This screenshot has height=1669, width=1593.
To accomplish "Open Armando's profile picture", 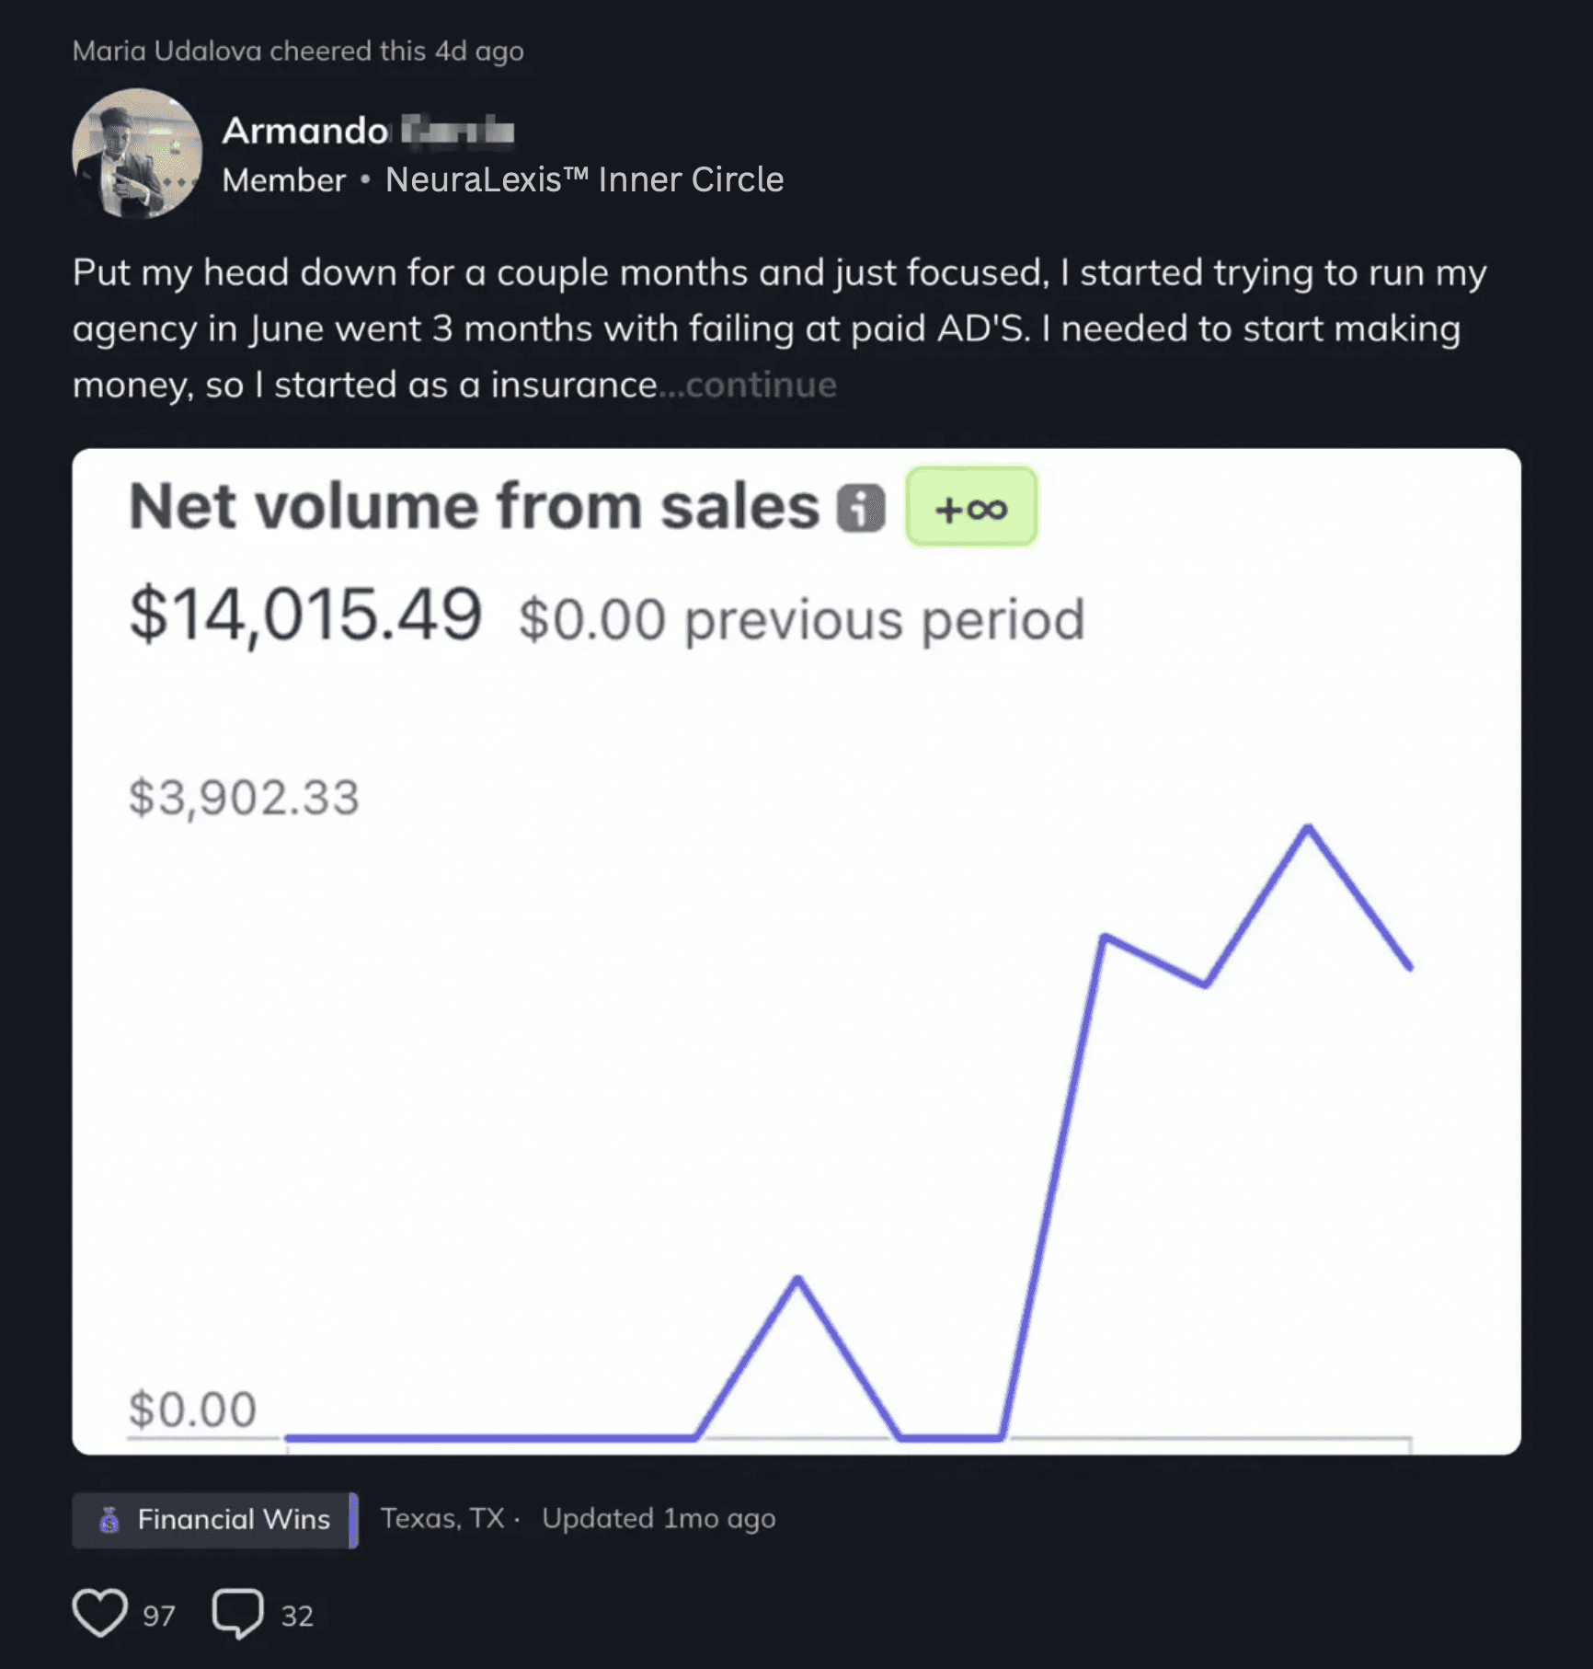I will point(137,154).
